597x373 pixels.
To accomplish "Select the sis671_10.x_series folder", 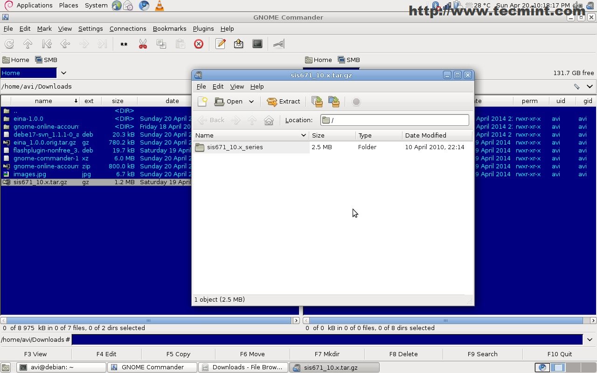I will coord(235,147).
